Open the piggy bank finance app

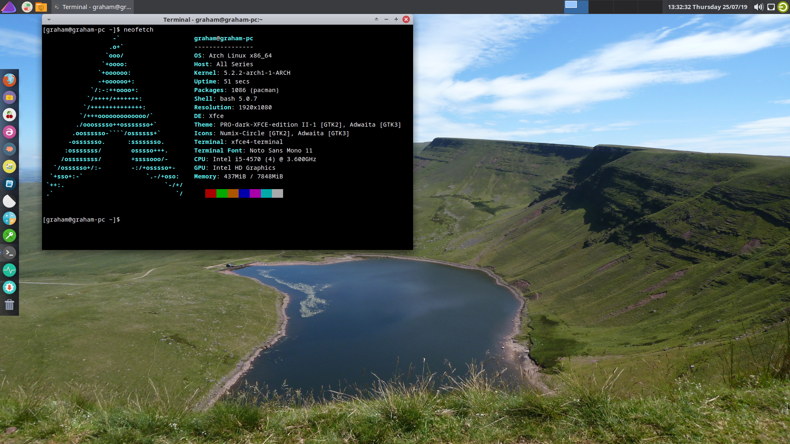tap(9, 149)
